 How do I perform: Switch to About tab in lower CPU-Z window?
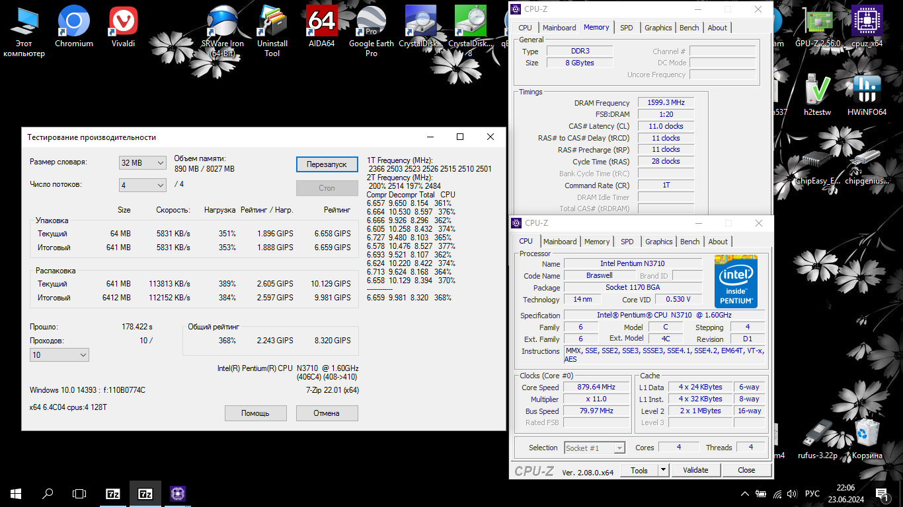point(718,242)
